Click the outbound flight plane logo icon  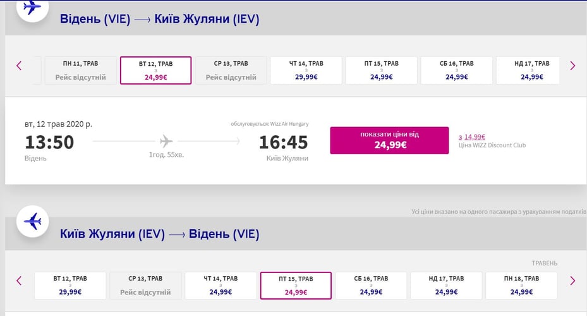(32, 8)
